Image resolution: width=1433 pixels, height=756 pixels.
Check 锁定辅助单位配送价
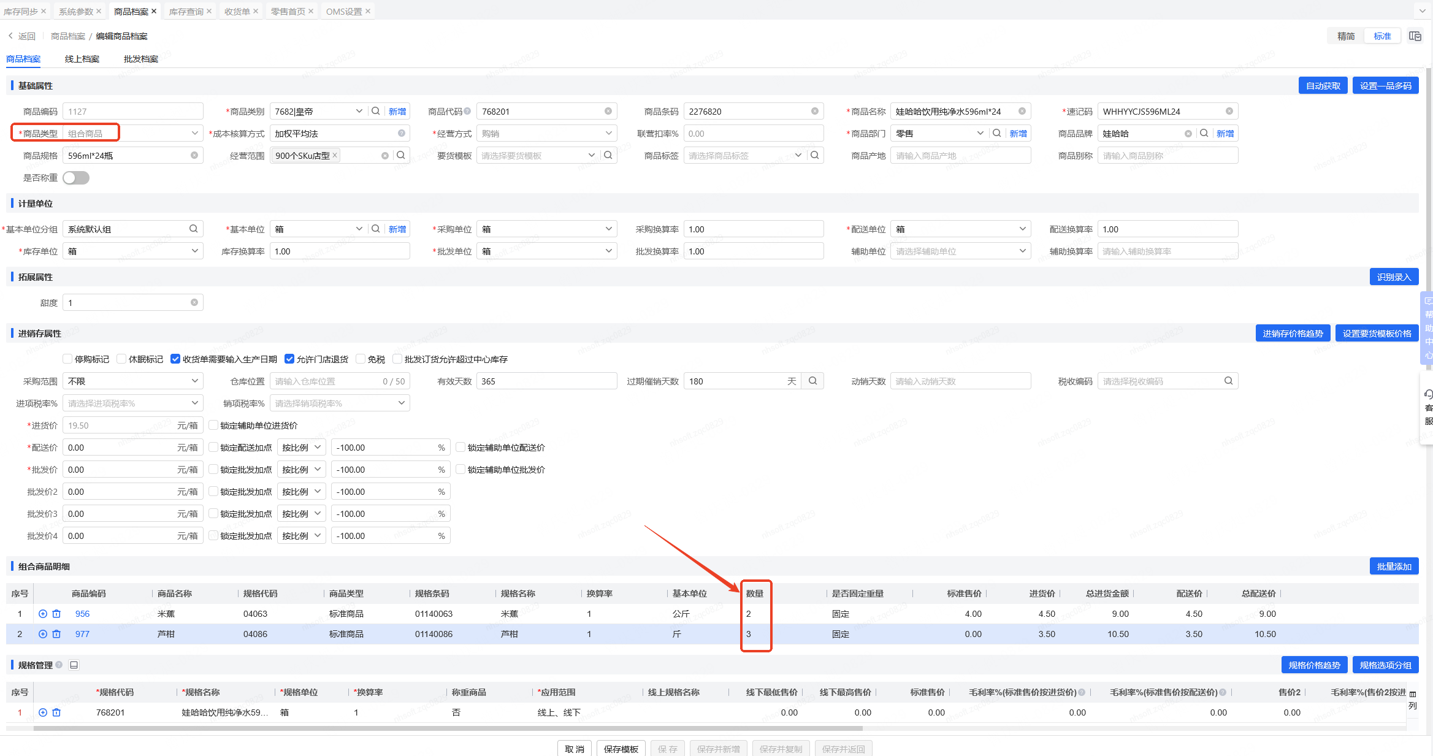(460, 448)
